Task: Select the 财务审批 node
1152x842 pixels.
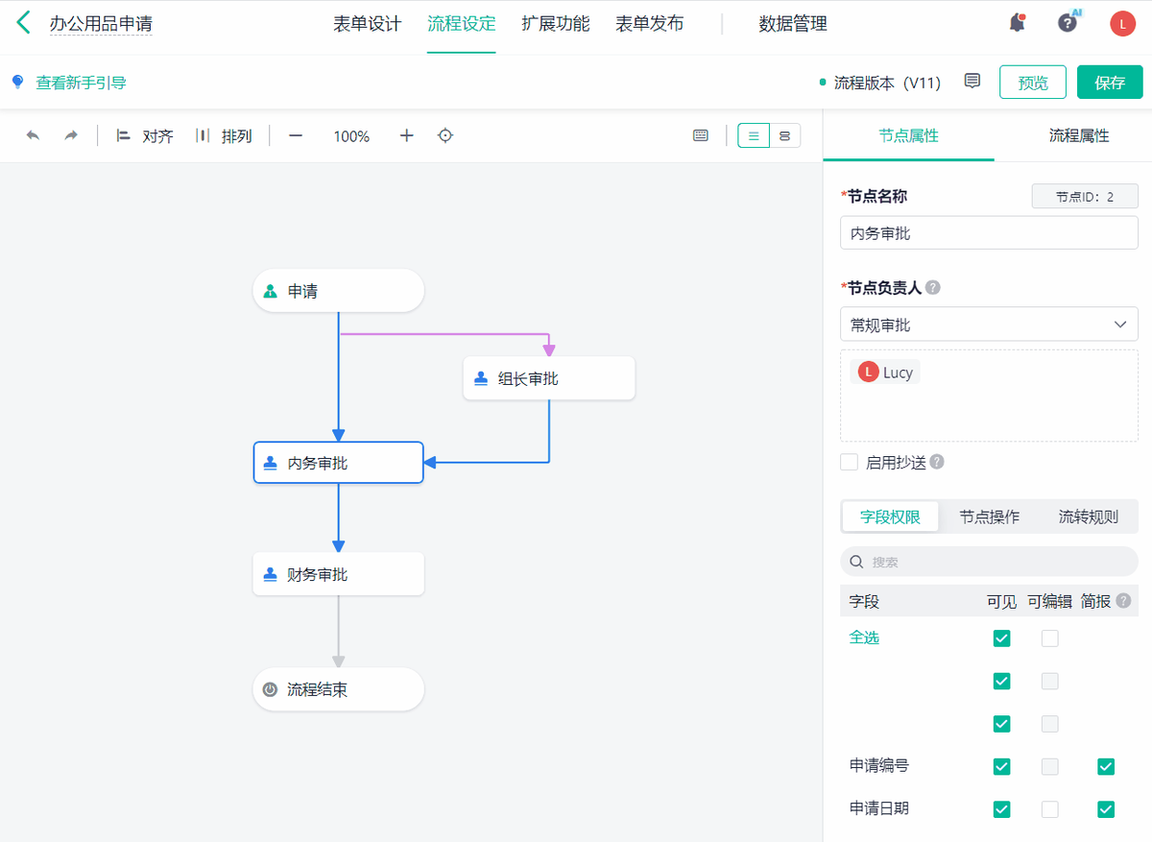Action: 339,574
